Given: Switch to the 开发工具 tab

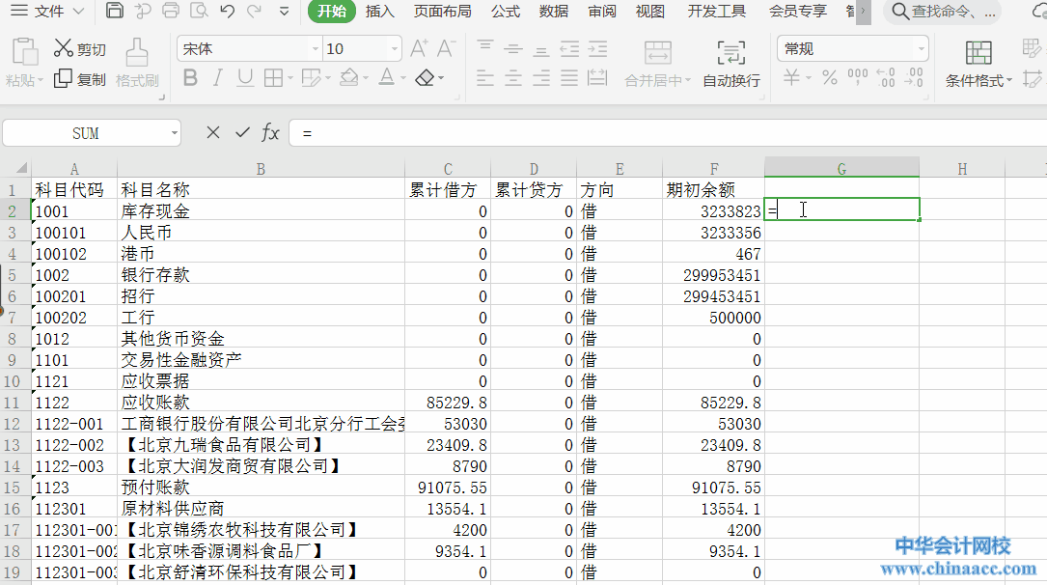Looking at the screenshot, I should tap(716, 12).
